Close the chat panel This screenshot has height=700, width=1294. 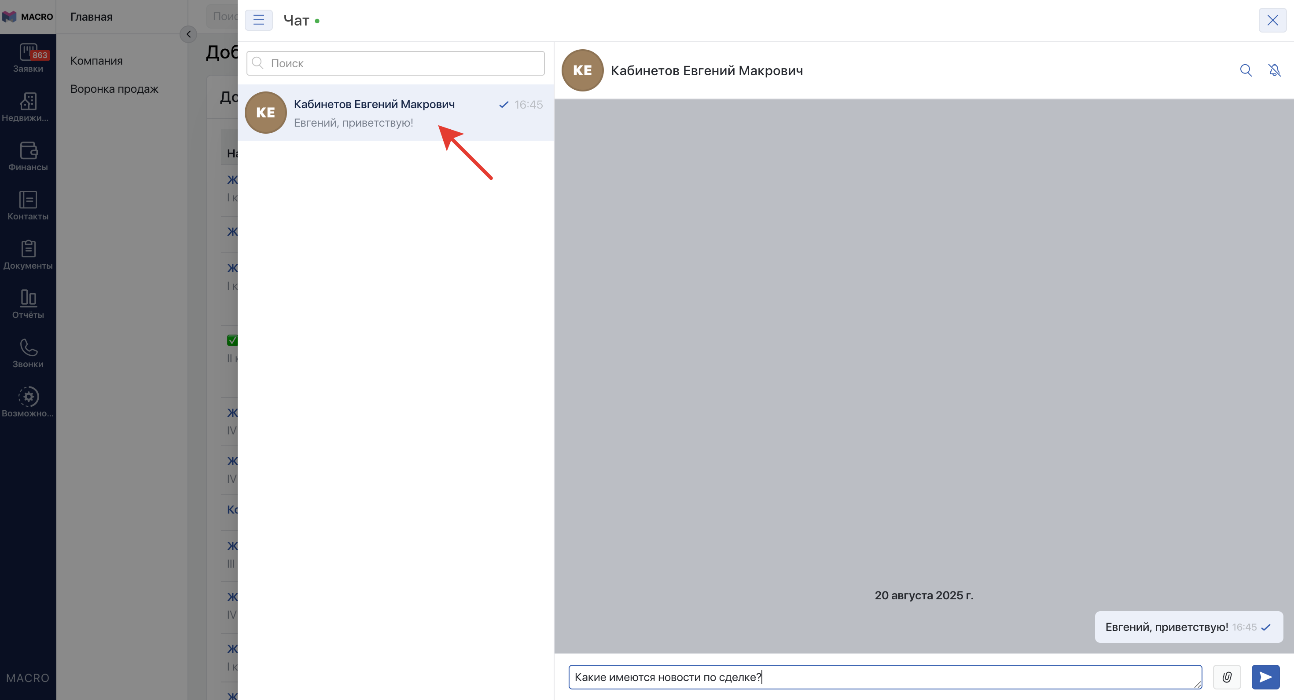tap(1272, 20)
